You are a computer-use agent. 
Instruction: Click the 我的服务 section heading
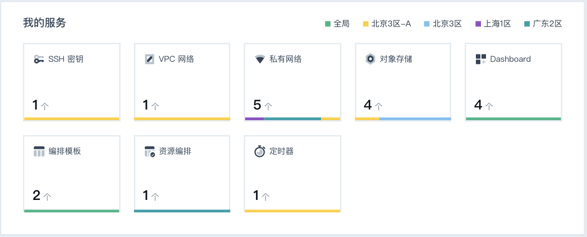coord(44,23)
